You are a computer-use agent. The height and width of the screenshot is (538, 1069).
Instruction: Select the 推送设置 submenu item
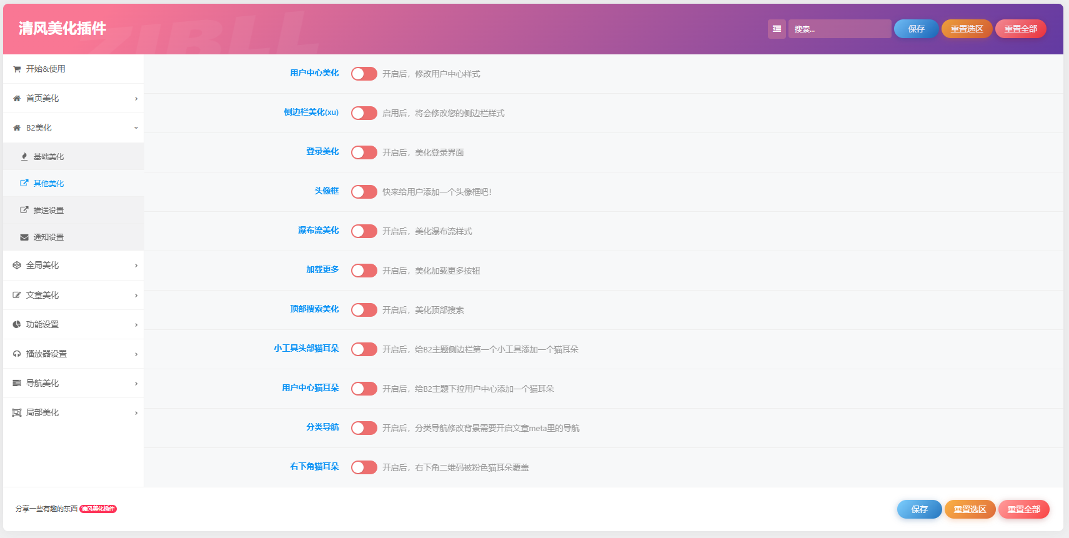click(x=49, y=211)
